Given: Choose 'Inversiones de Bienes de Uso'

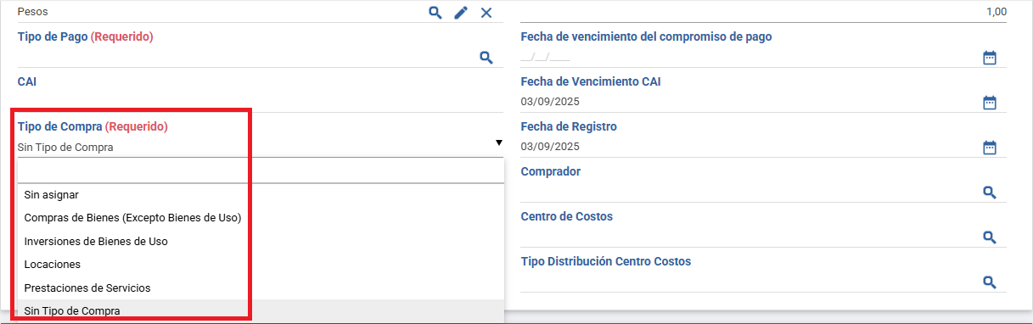Looking at the screenshot, I should [x=261, y=242].
